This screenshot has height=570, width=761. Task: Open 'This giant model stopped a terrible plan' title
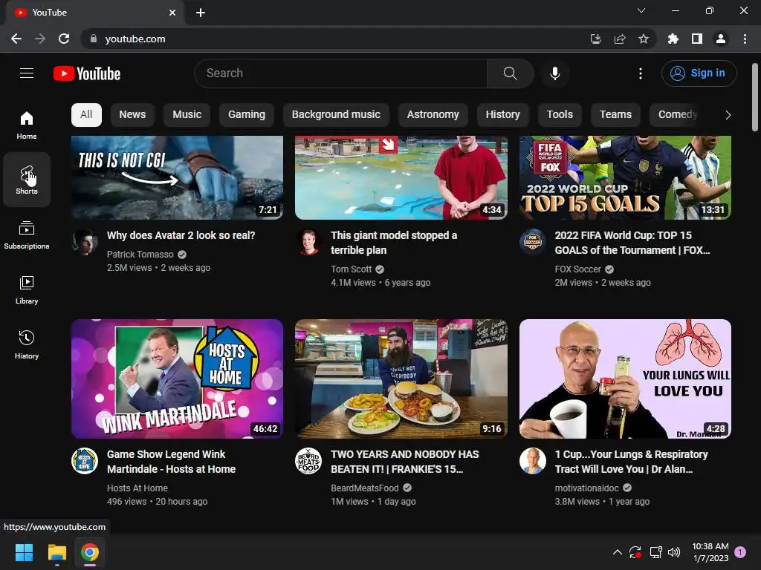pyautogui.click(x=394, y=243)
